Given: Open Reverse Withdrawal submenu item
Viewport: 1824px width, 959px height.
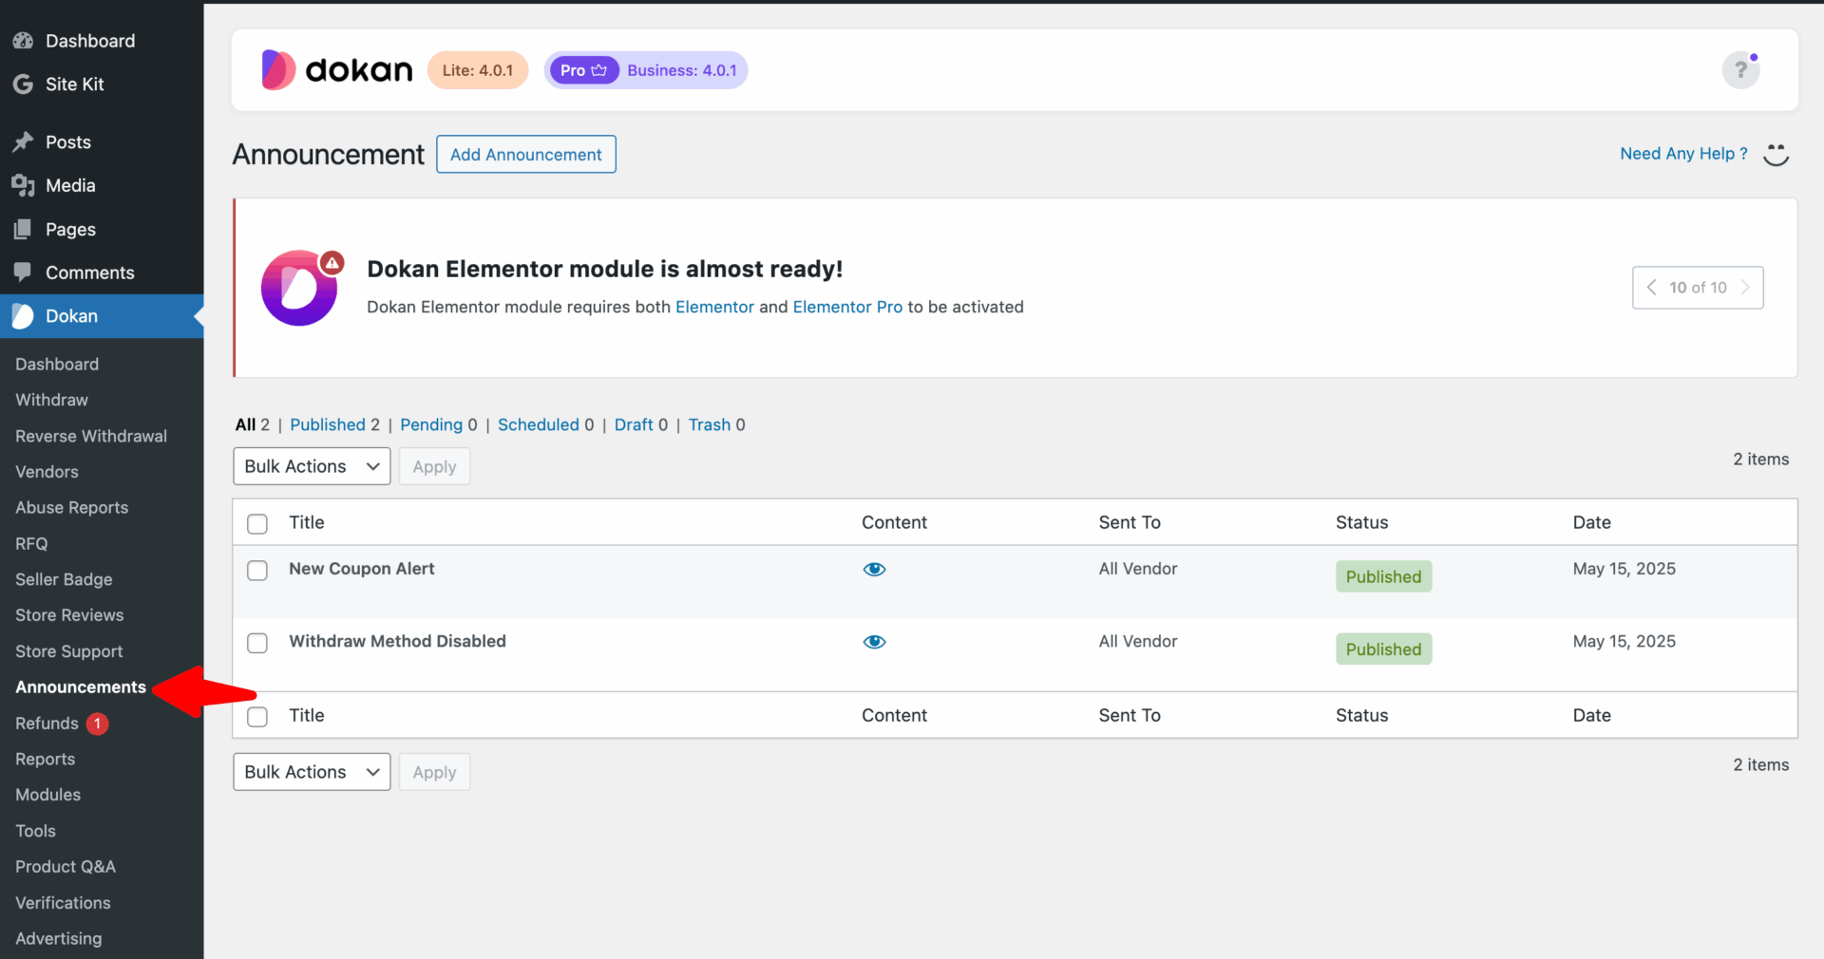Looking at the screenshot, I should tap(91, 436).
